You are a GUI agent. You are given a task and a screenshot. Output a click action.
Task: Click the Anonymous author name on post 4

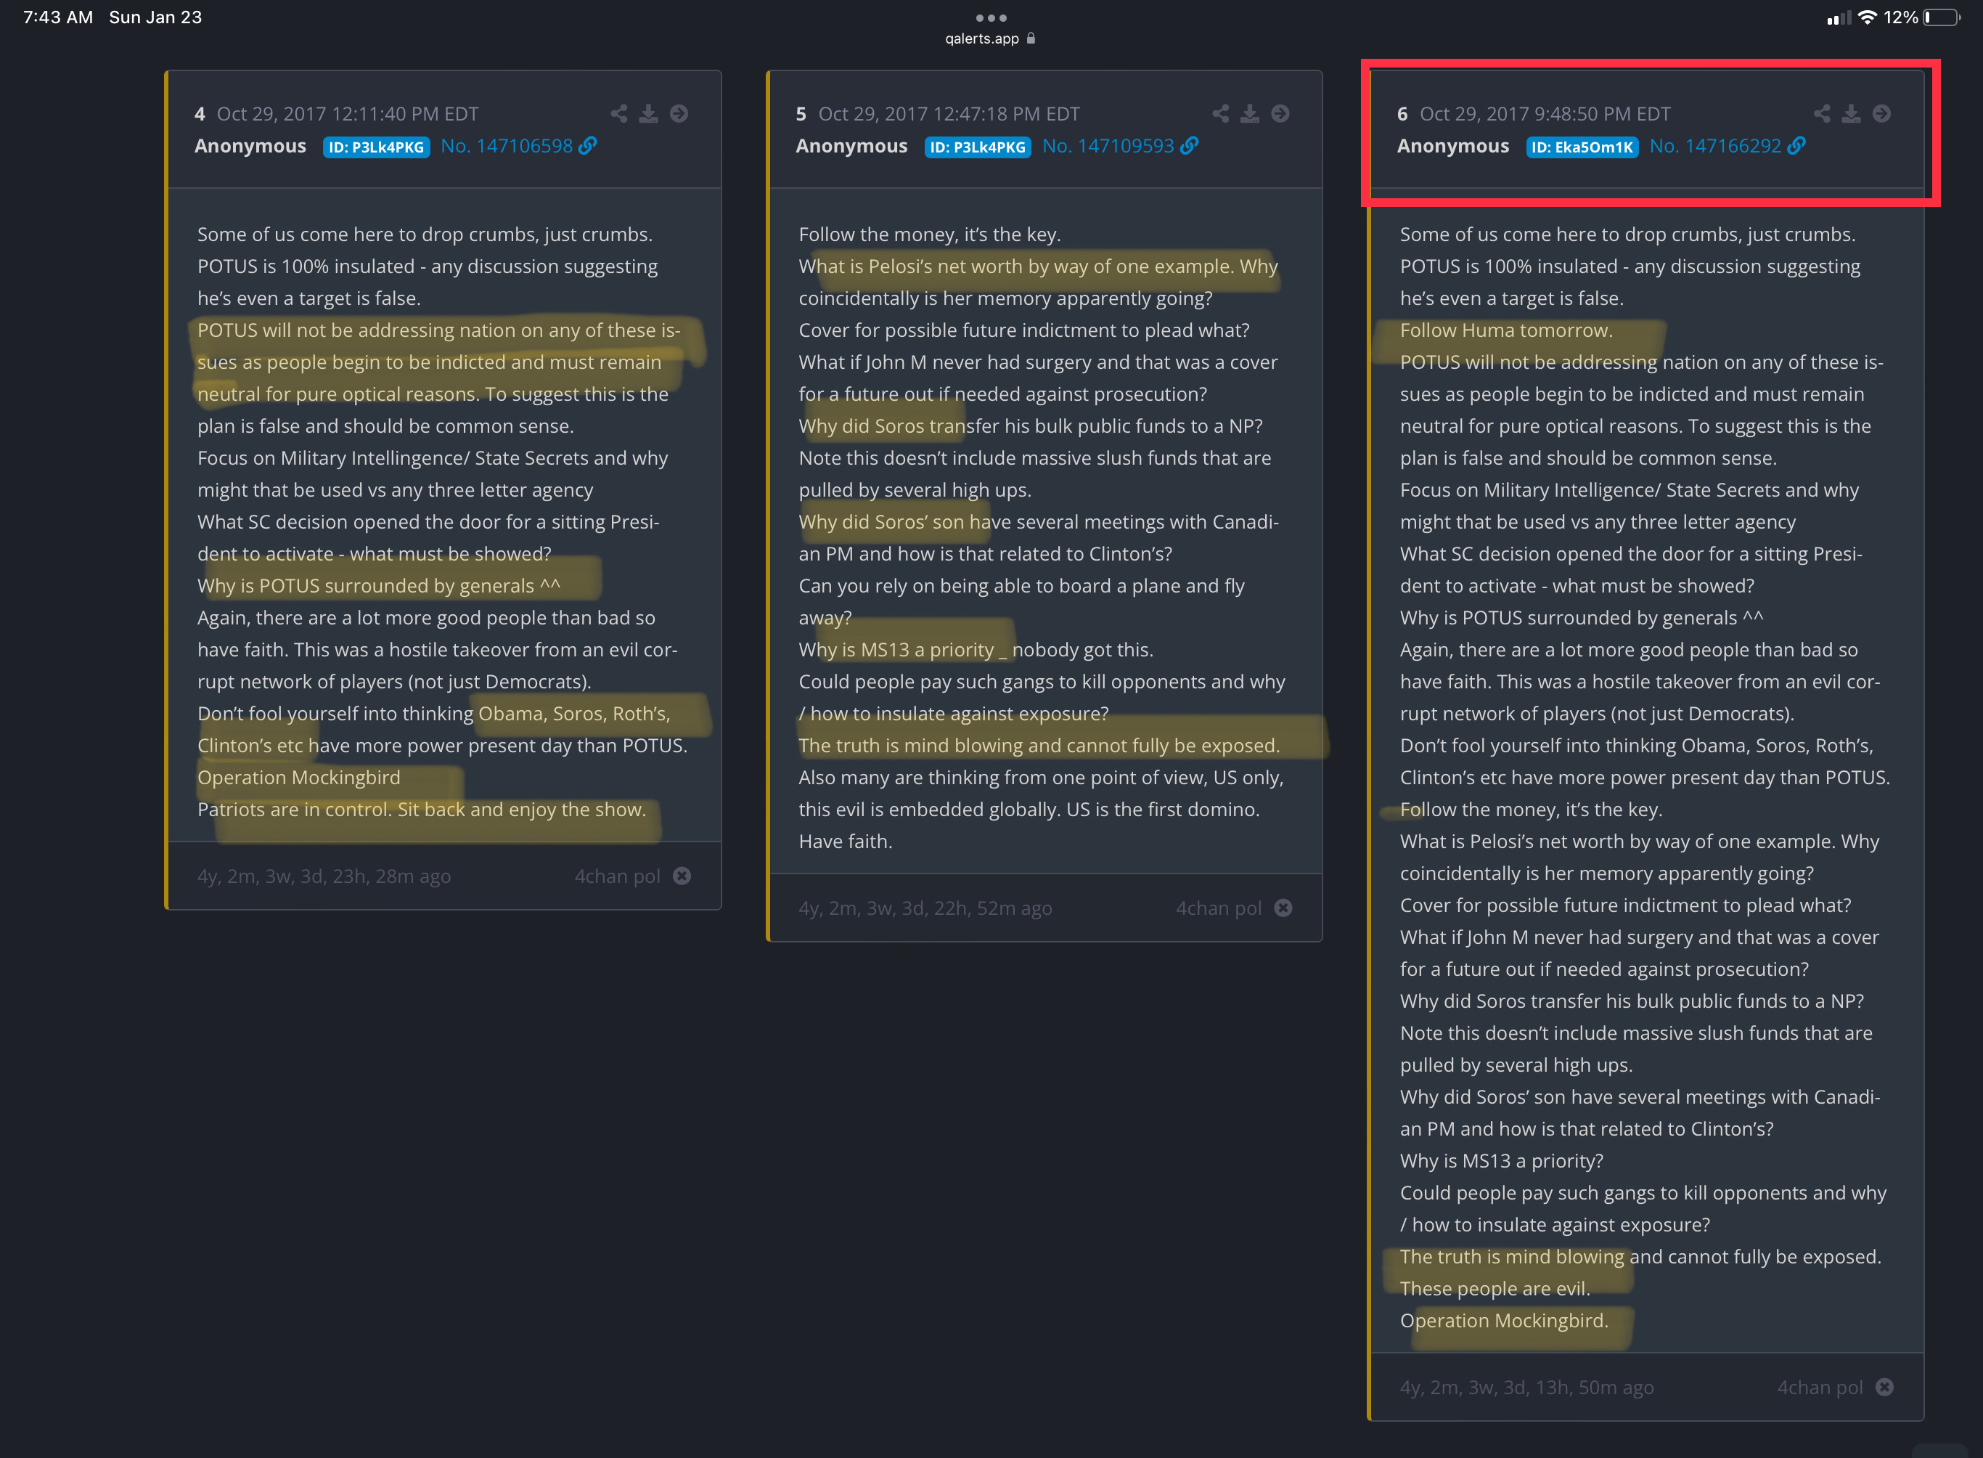pyautogui.click(x=250, y=146)
